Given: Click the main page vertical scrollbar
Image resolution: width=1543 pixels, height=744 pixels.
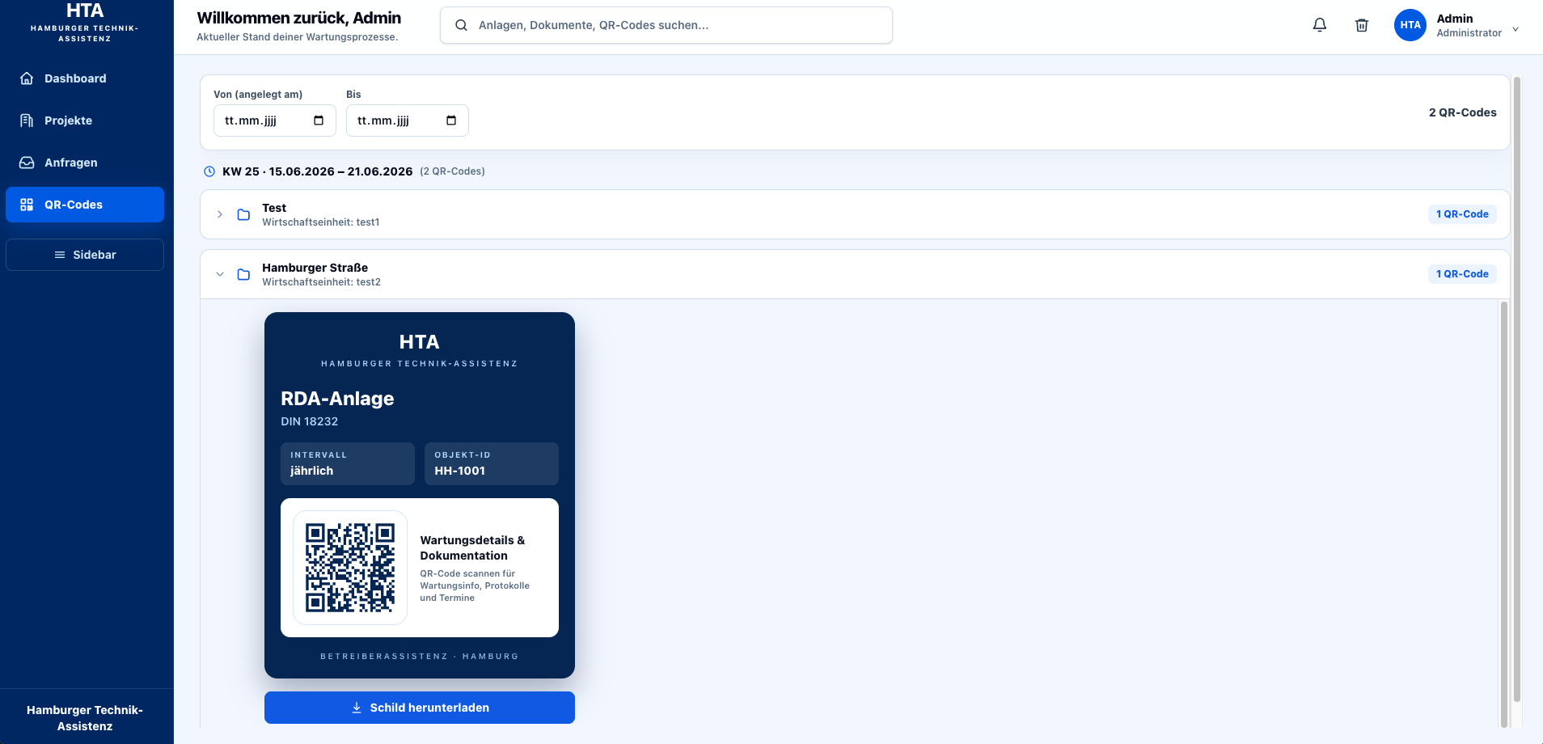Looking at the screenshot, I should pos(1517,388).
